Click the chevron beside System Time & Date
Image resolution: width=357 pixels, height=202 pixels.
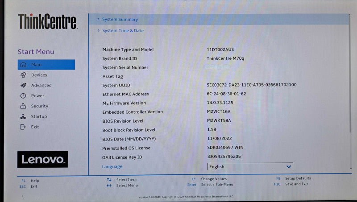click(98, 30)
